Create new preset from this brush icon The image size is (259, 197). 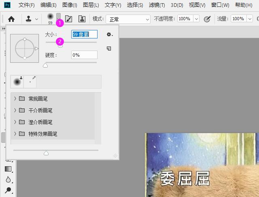coord(109,49)
